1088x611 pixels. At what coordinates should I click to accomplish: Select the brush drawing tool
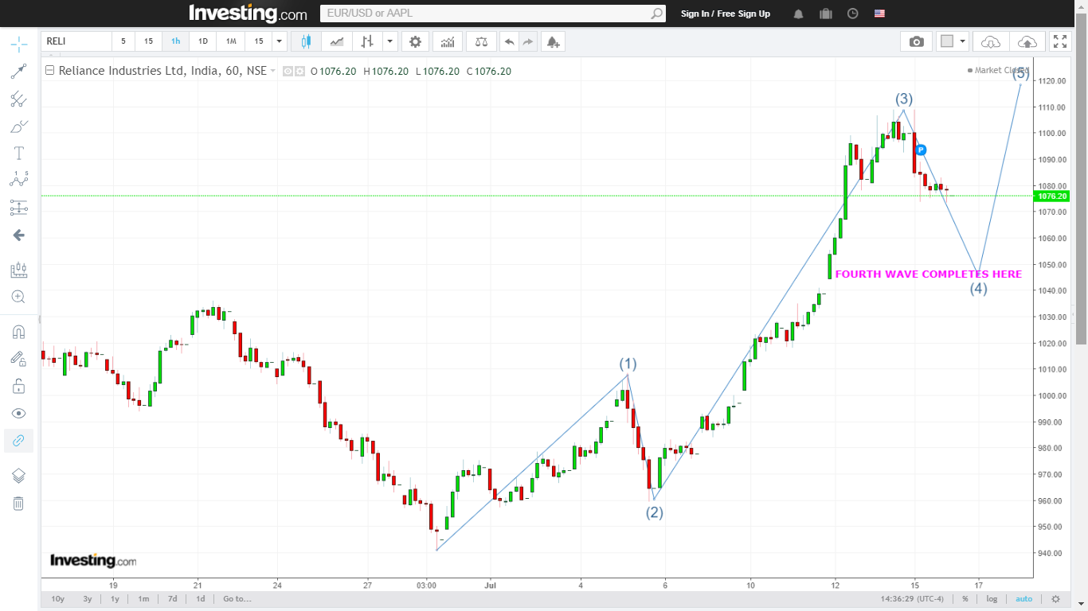click(x=18, y=126)
